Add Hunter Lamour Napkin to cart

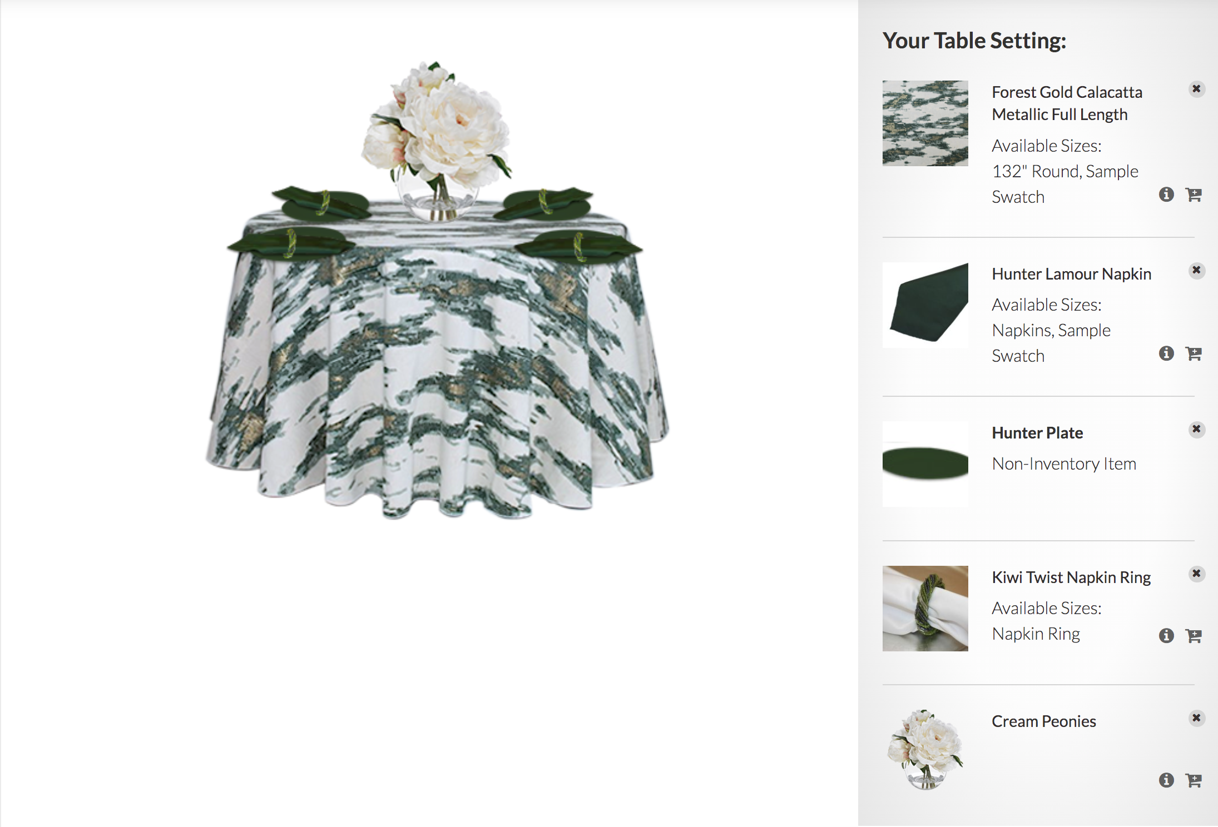tap(1194, 353)
